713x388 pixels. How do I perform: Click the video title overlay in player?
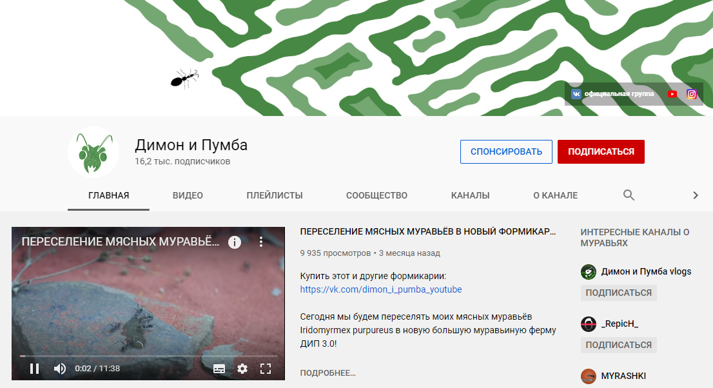coord(120,242)
